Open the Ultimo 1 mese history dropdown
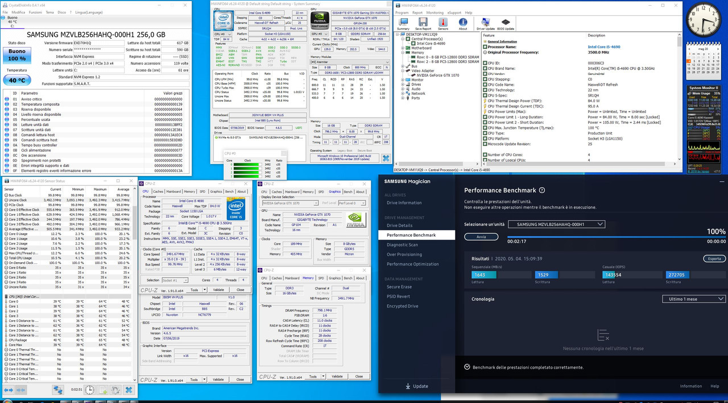This screenshot has width=728, height=403. click(694, 299)
